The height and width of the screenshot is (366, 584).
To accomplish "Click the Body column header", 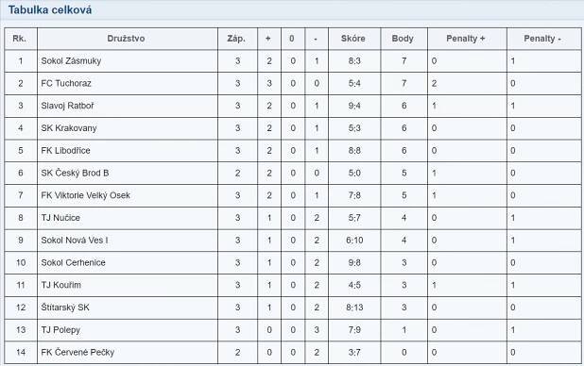I will pyautogui.click(x=403, y=39).
